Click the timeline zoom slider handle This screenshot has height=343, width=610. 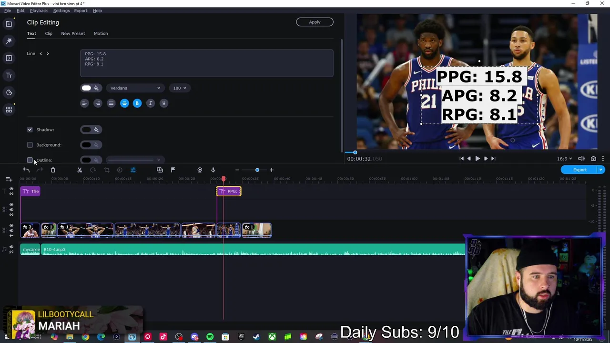click(x=257, y=170)
